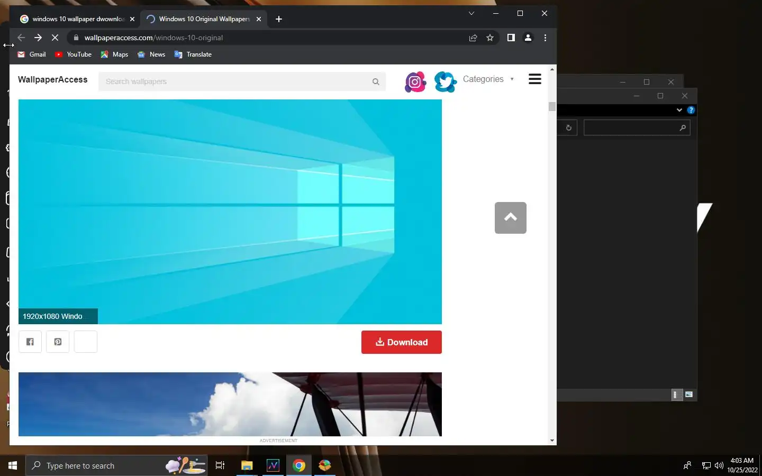
Task: Open Chrome tab search dropdown
Action: click(x=471, y=13)
